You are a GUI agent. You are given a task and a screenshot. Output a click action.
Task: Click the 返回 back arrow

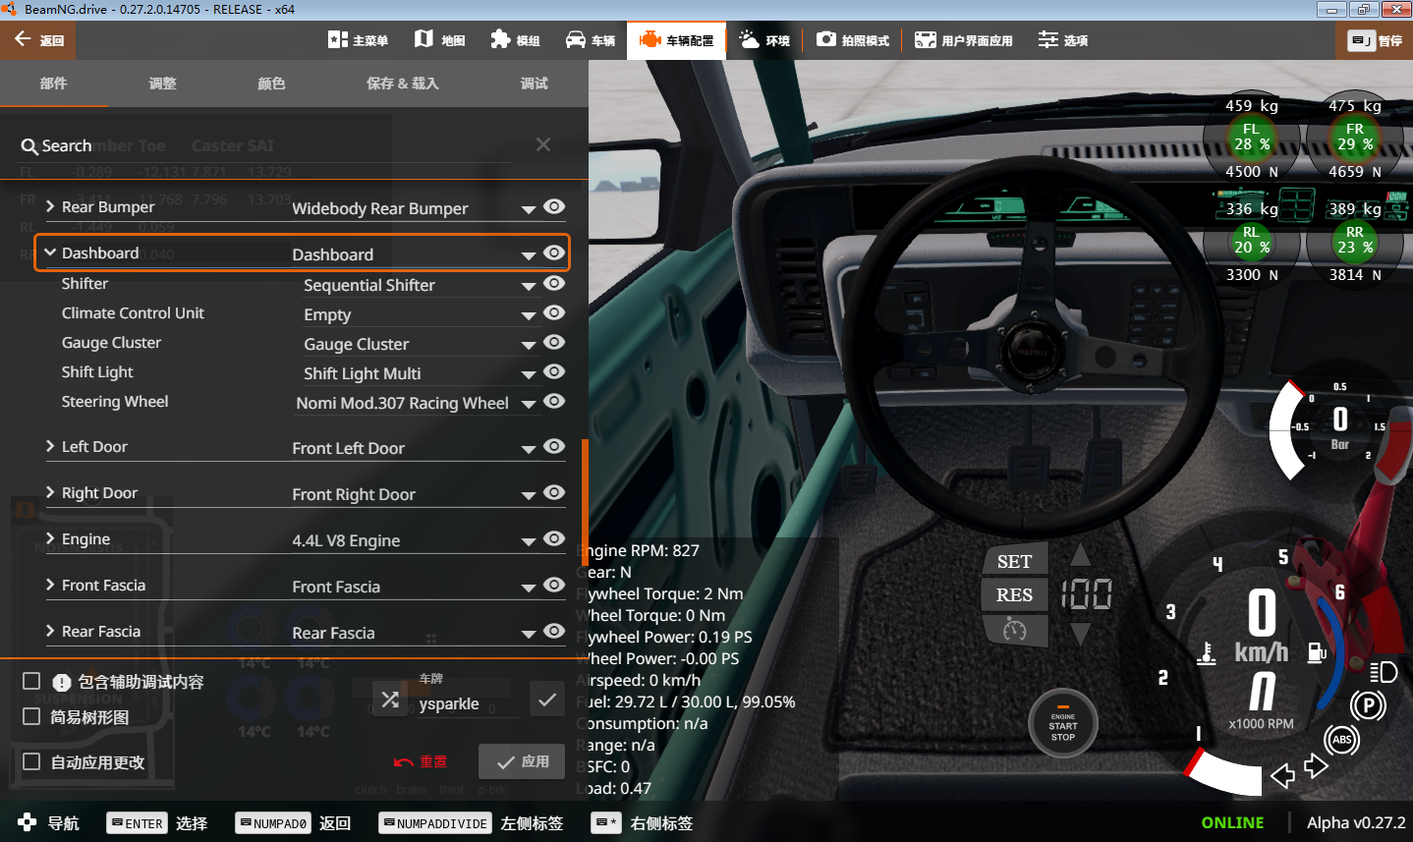tap(24, 39)
